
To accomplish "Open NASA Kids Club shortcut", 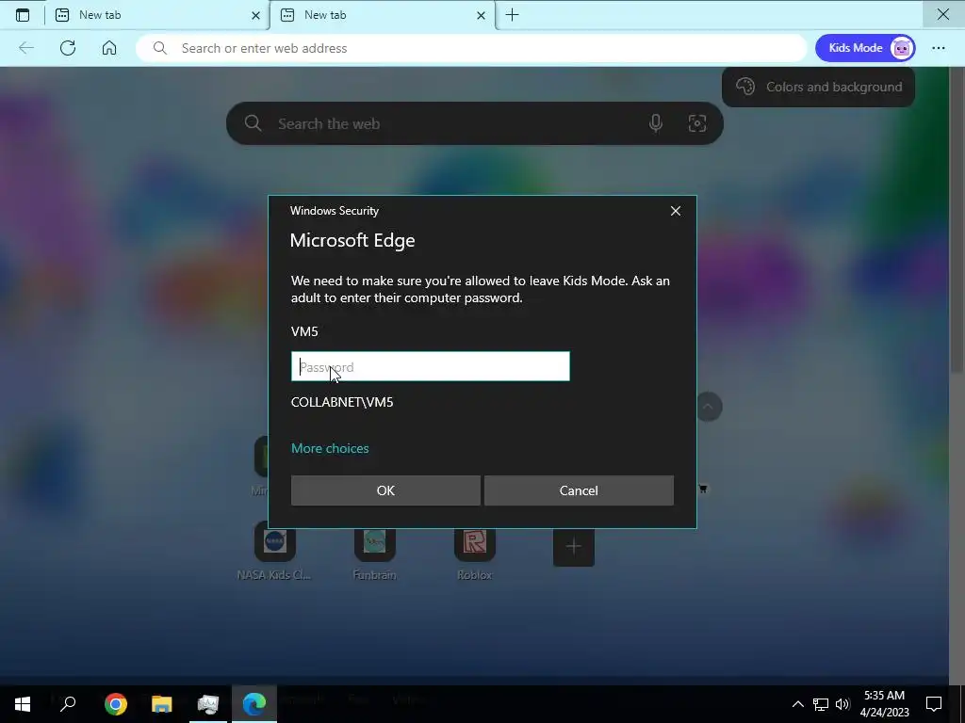I will [274, 550].
